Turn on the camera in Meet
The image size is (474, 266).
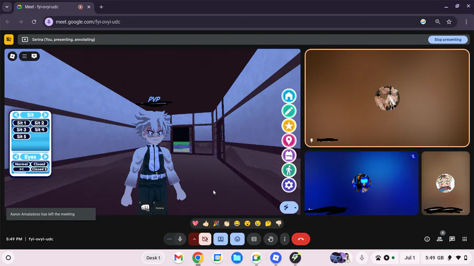[205, 239]
